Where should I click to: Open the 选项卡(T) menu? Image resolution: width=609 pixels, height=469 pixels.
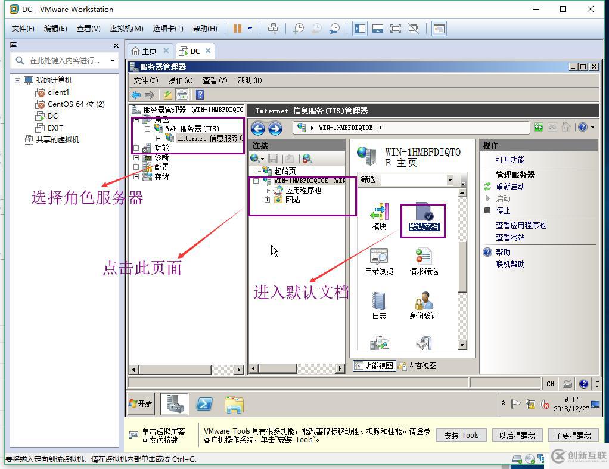coord(168,29)
